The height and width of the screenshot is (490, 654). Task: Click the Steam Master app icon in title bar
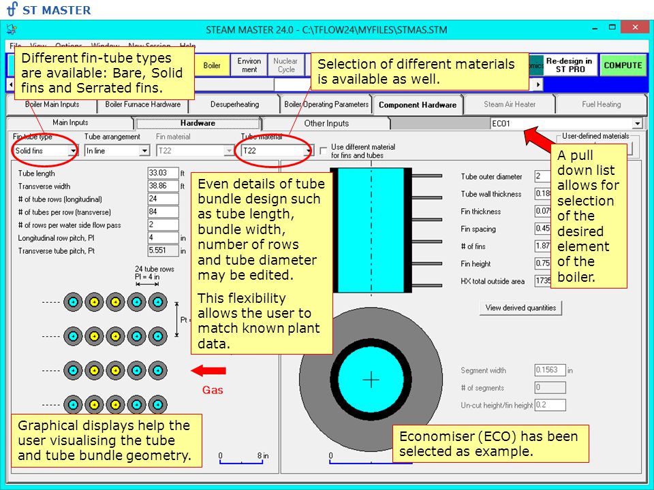point(12,29)
